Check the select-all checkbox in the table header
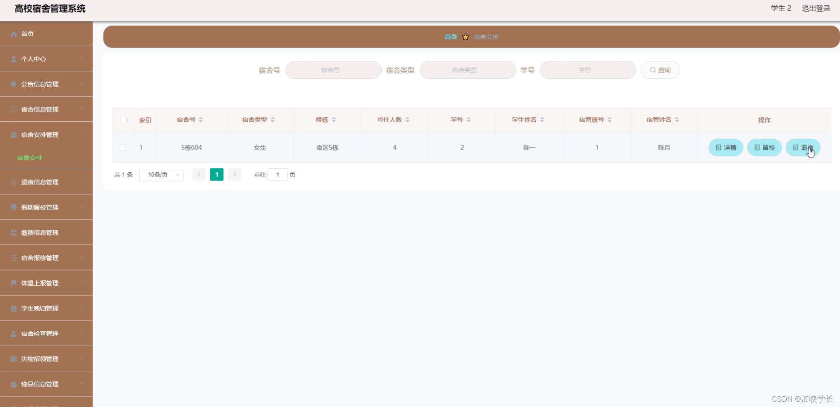Viewport: 840px width, 407px height. (x=123, y=120)
